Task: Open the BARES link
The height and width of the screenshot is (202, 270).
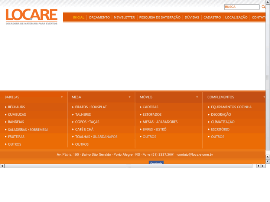Action: [148, 129]
